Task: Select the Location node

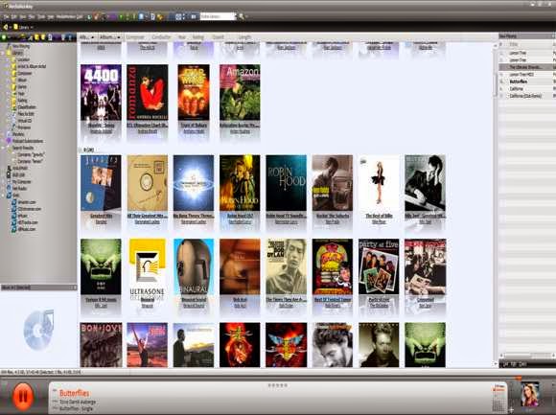Action: (23, 59)
